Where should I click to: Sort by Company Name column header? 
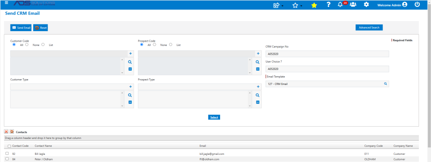403,146
